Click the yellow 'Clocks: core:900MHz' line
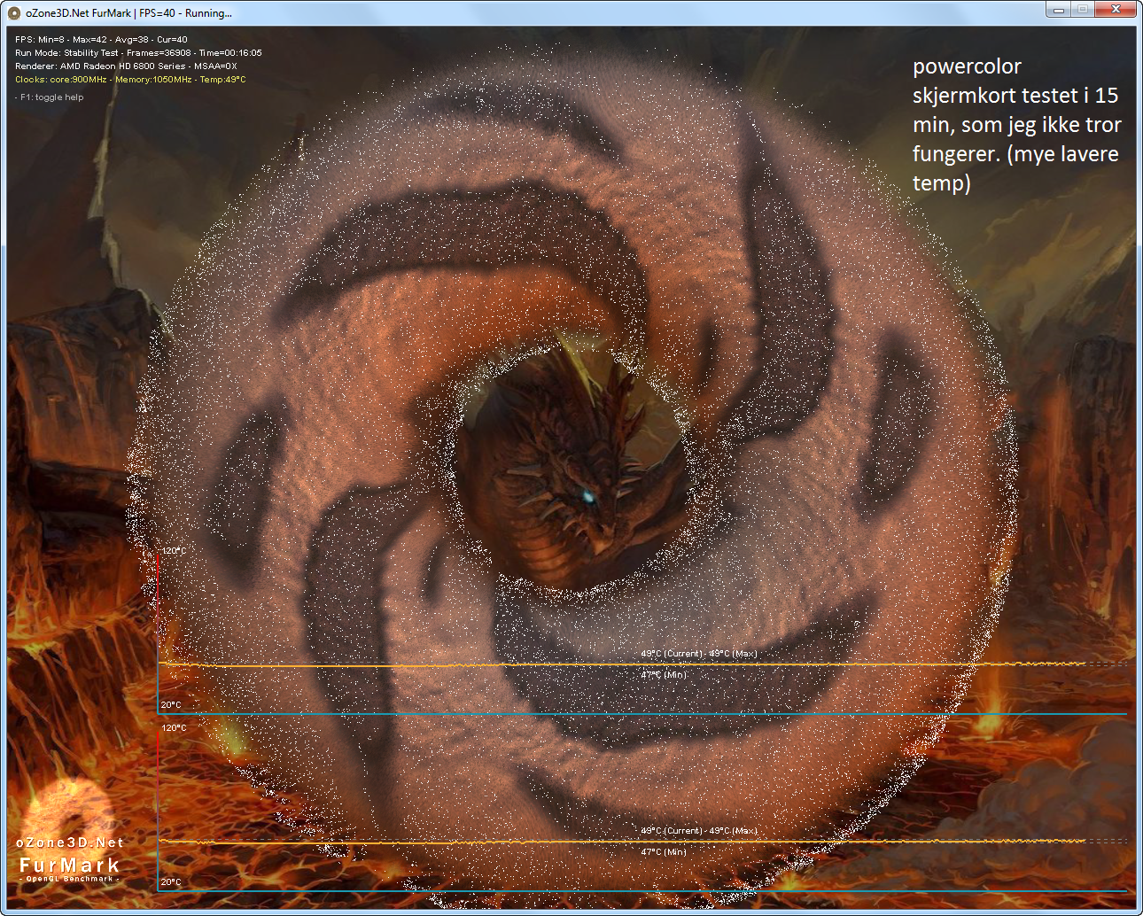This screenshot has height=916, width=1143. coord(130,80)
